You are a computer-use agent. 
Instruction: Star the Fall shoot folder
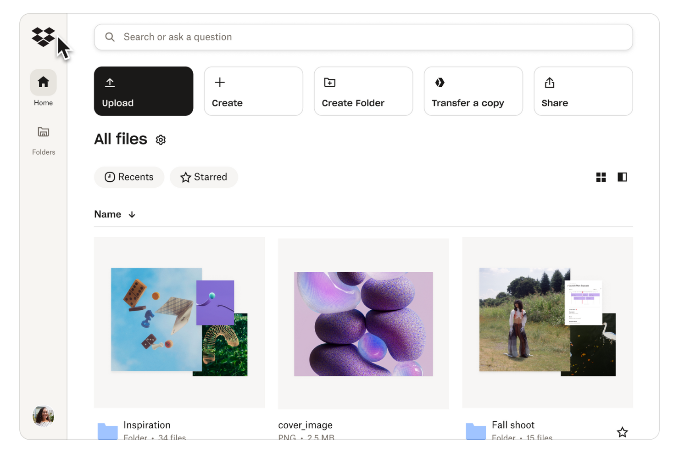622,432
